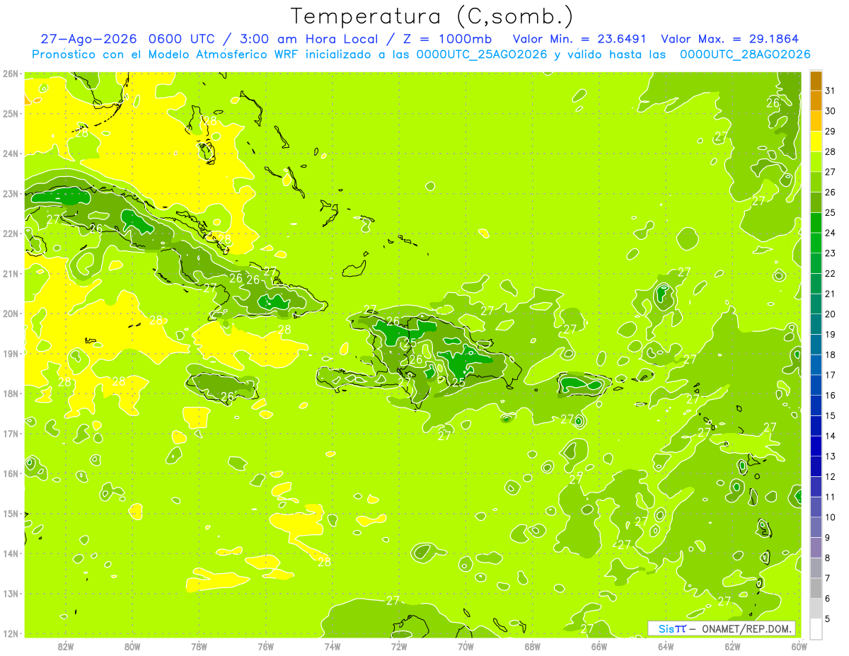This screenshot has width=849, height=656.
Task: Click the map title "Temperatura (C,somb.)"
Action: [x=432, y=16]
